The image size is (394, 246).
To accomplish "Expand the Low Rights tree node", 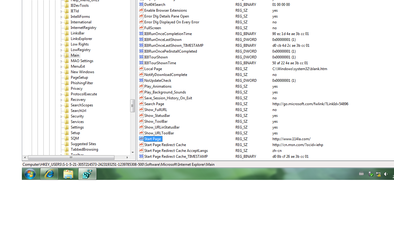I will click(62, 45).
